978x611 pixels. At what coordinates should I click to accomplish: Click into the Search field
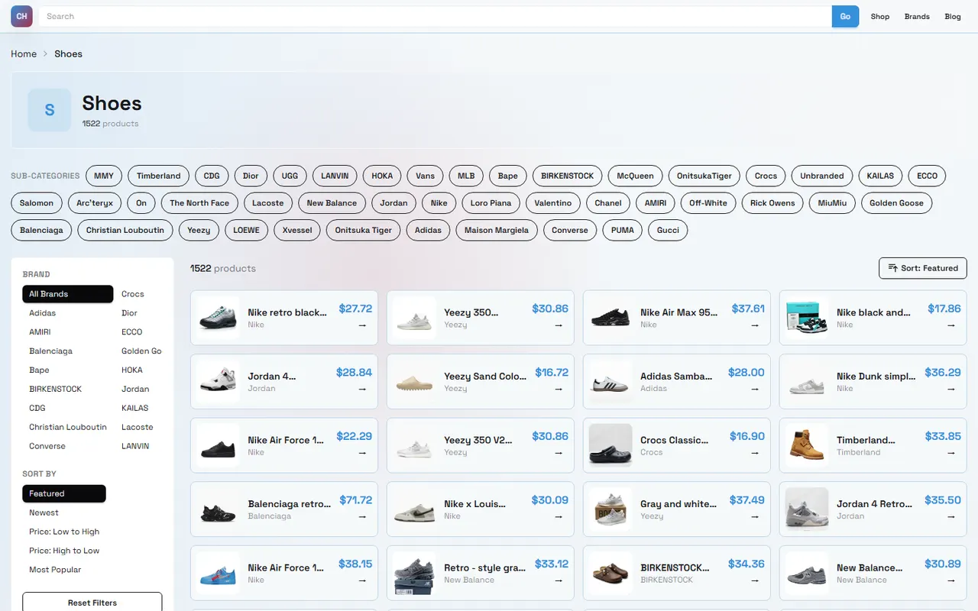click(x=436, y=16)
